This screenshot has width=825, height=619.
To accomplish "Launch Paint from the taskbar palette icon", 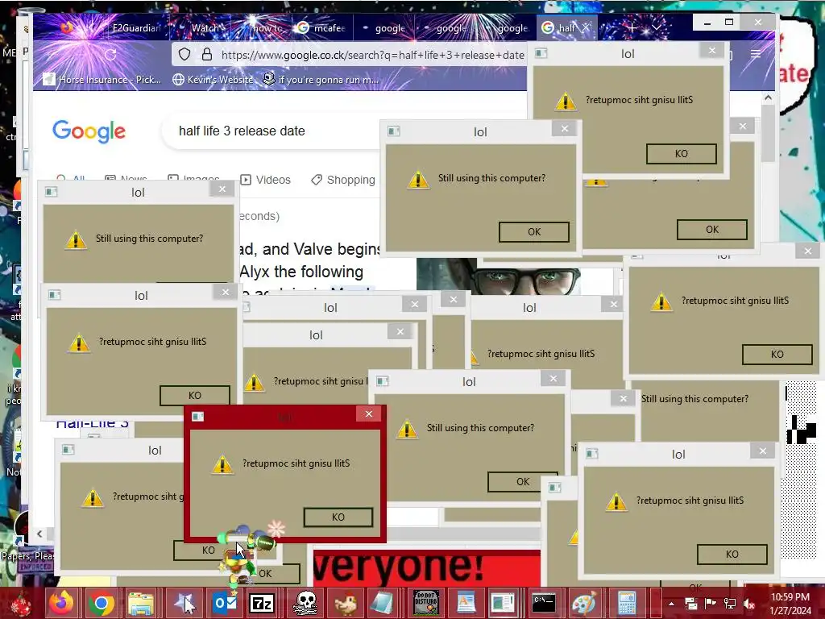I will tap(584, 603).
